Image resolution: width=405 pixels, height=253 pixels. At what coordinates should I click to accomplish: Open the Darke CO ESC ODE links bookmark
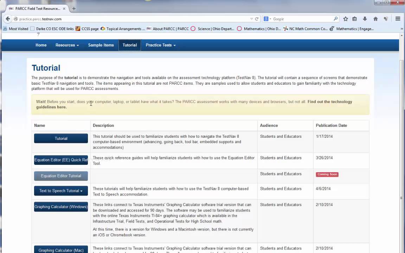[52, 29]
